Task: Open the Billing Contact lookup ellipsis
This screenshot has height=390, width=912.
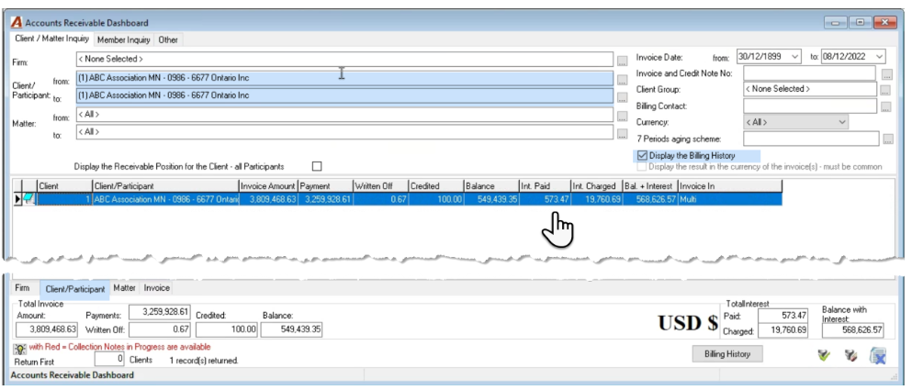Action: point(885,107)
